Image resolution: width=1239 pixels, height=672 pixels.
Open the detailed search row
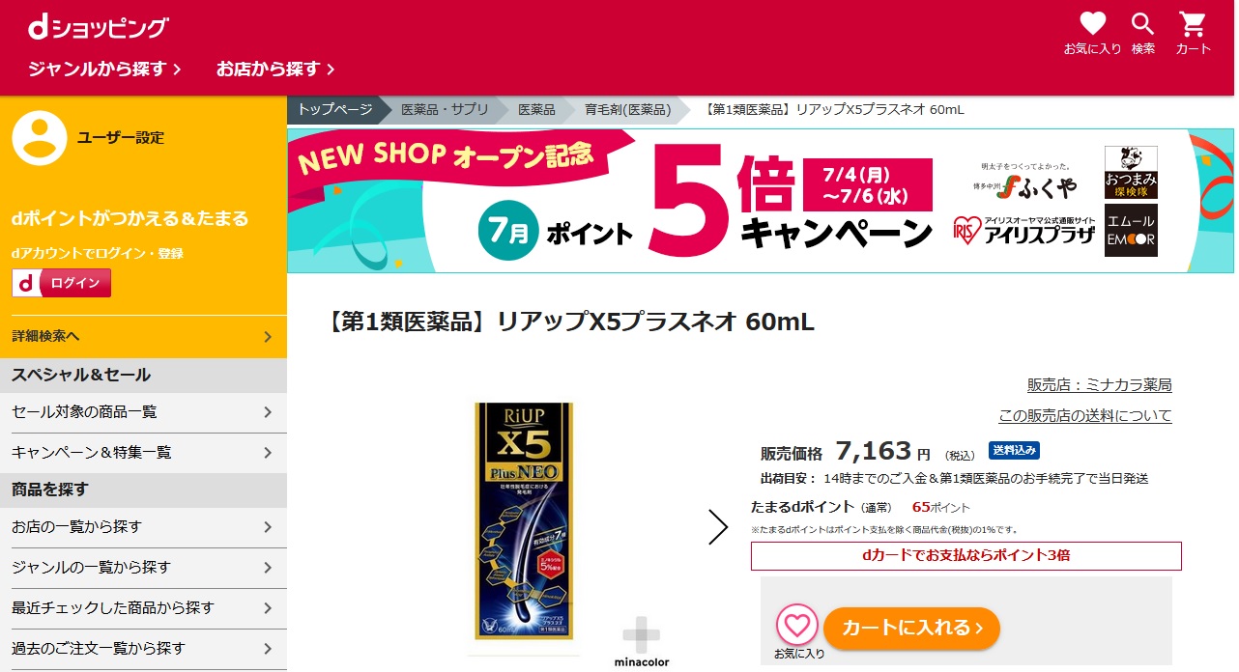143,336
